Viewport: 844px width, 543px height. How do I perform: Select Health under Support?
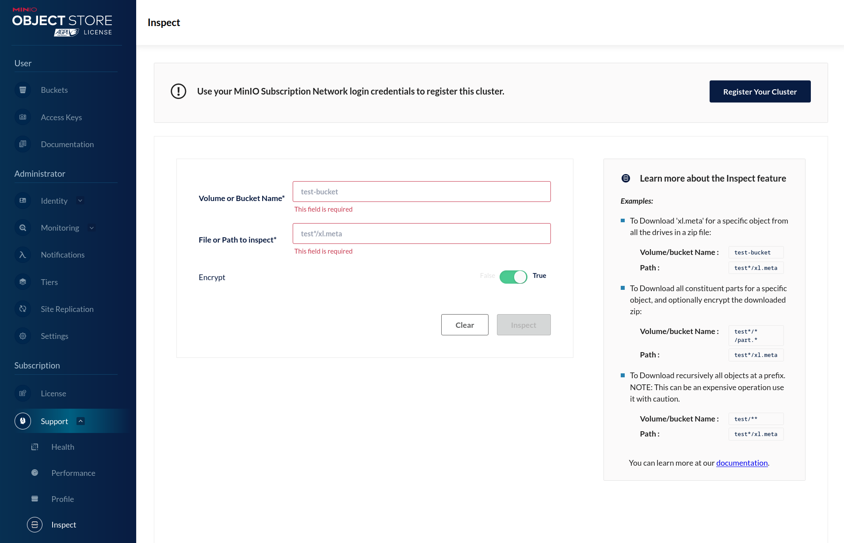pos(63,447)
